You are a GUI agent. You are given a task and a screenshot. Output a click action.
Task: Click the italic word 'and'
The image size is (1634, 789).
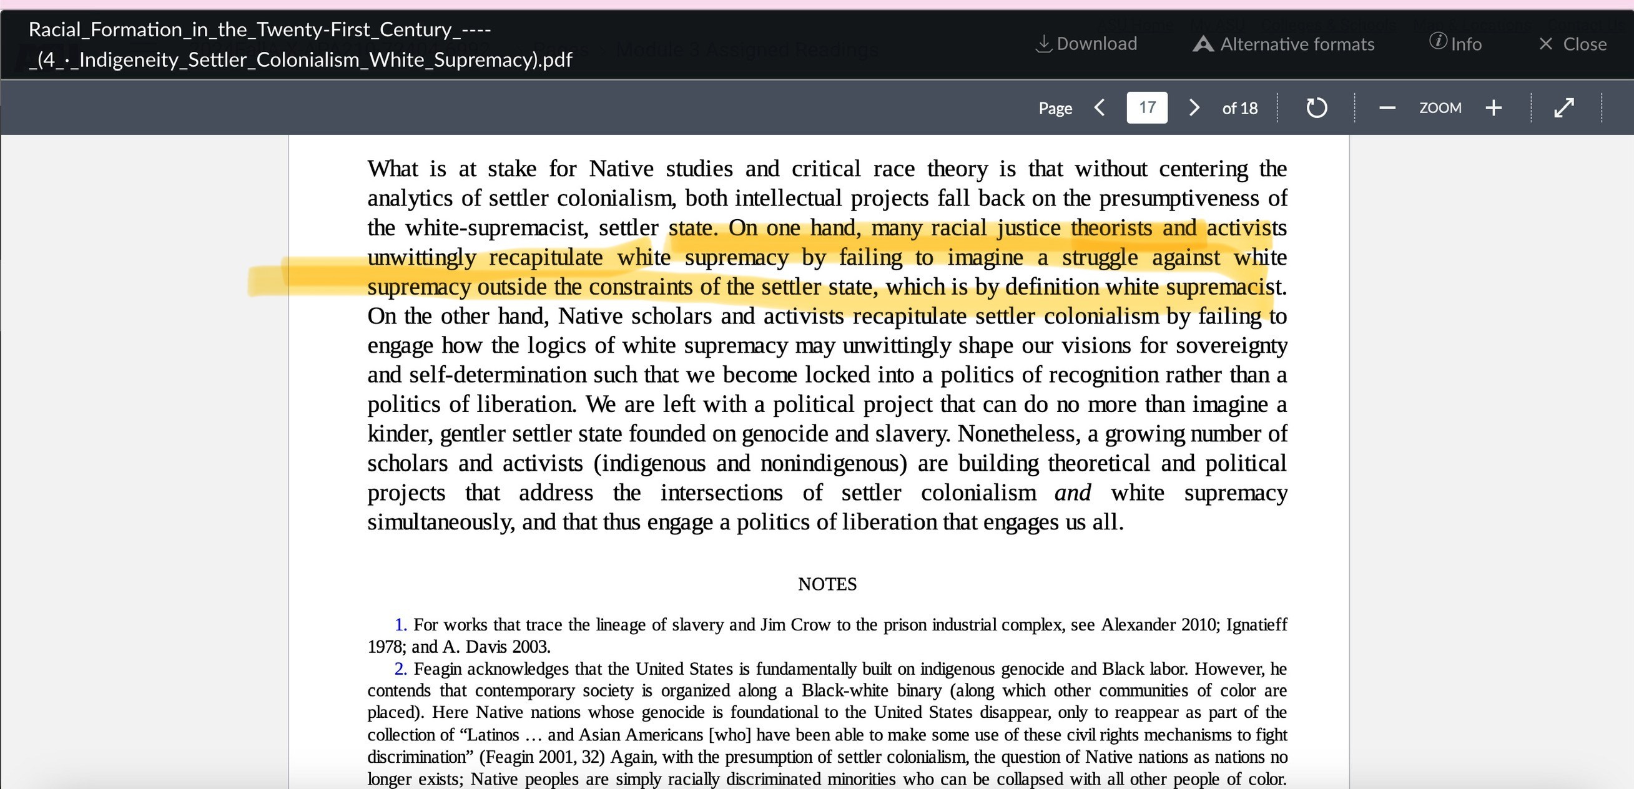tap(1073, 493)
